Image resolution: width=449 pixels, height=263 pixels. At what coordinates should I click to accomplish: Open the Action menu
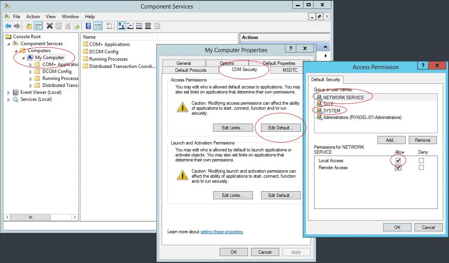point(33,17)
